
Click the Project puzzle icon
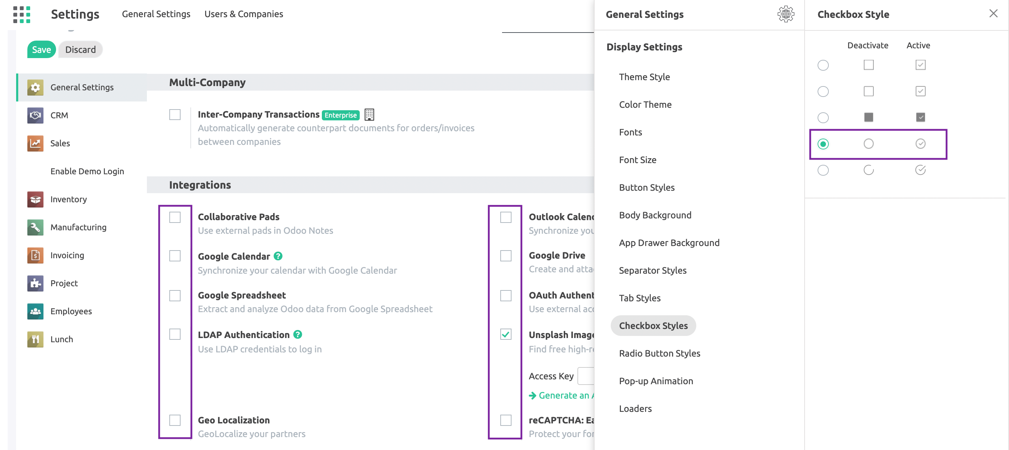click(35, 283)
